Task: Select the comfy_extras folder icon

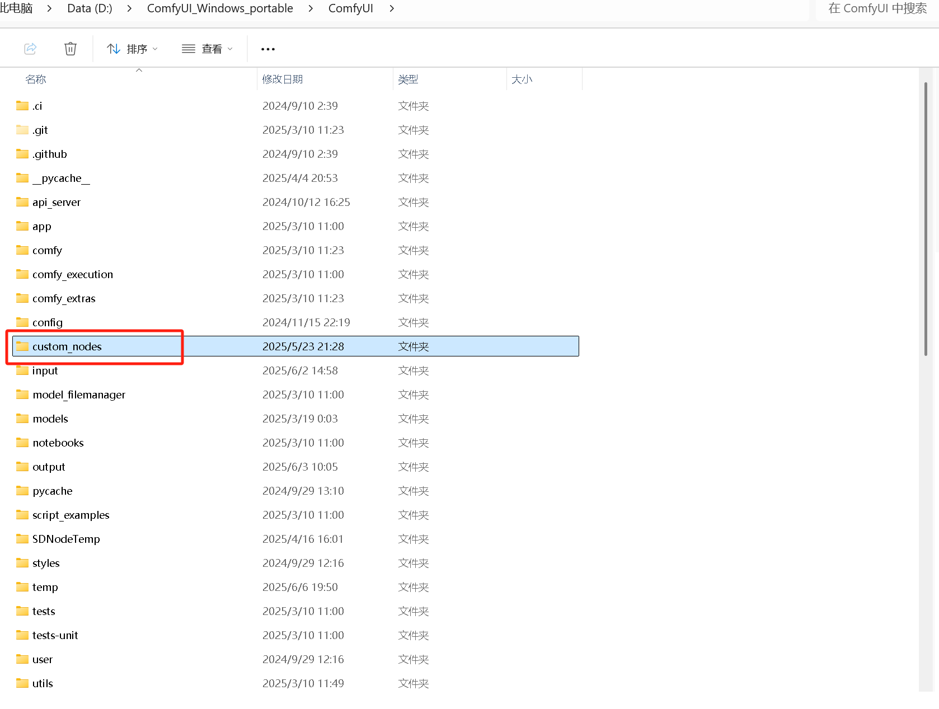Action: (22, 298)
